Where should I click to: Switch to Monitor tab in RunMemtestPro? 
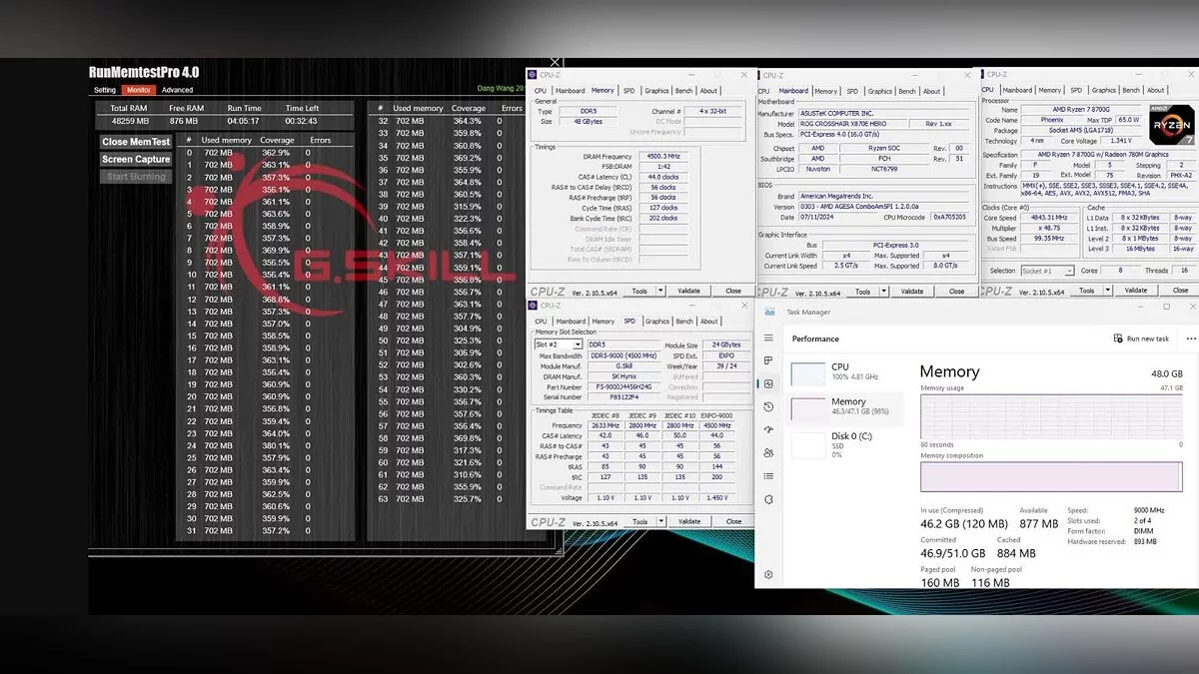(x=139, y=90)
